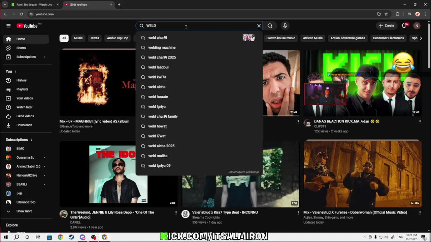This screenshot has width=431, height=242.
Task: Open Shorts in sidebar
Action: pyautogui.click(x=26, y=48)
